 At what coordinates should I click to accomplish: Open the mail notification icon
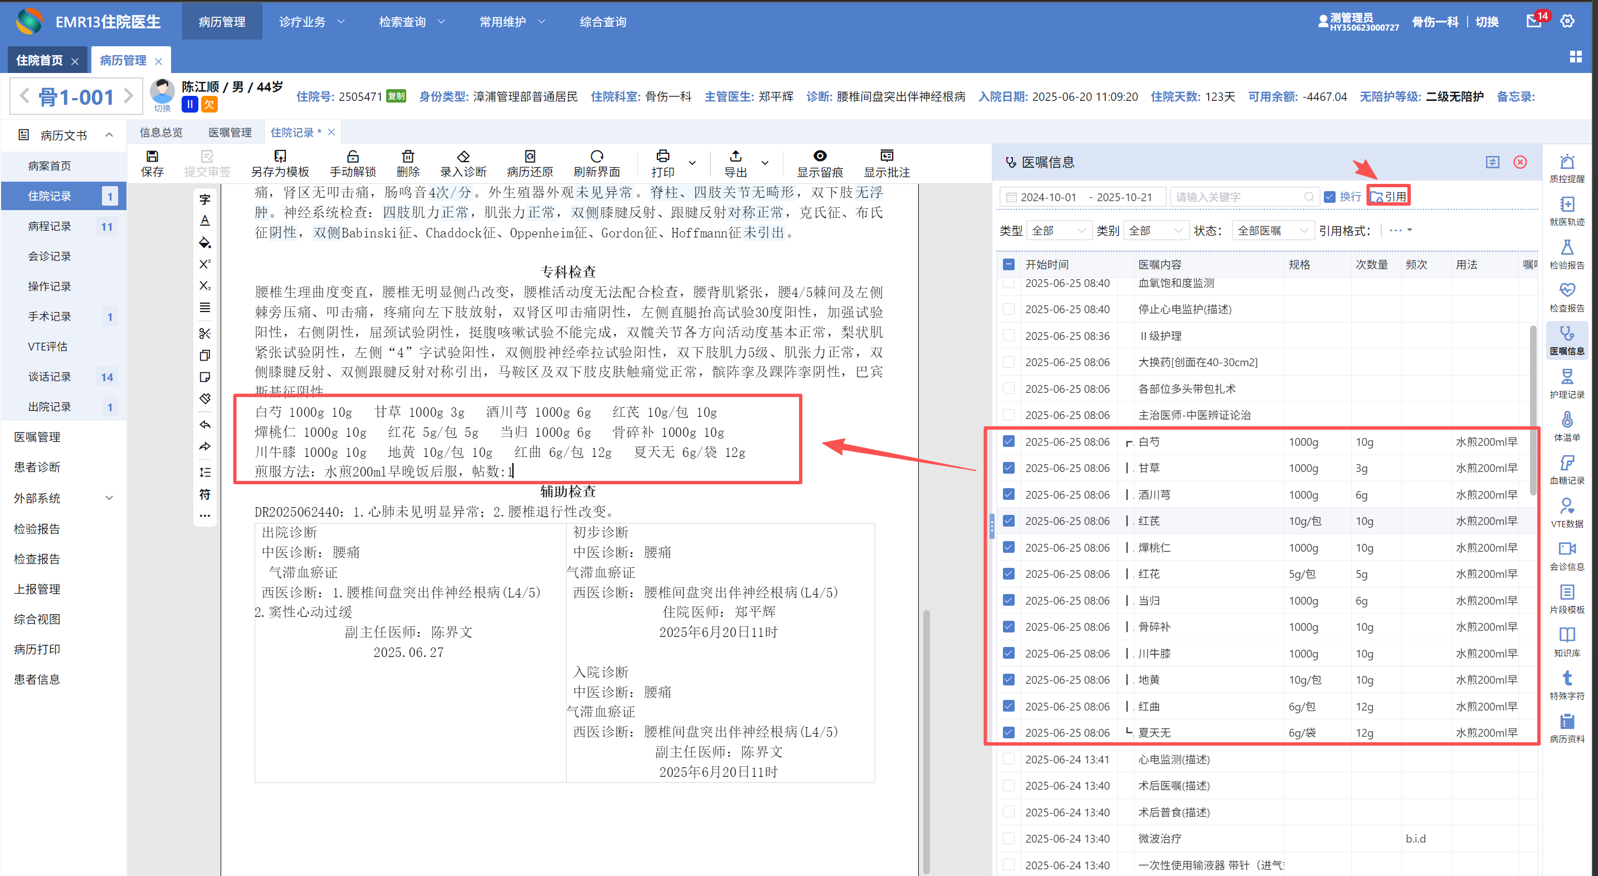coord(1533,22)
